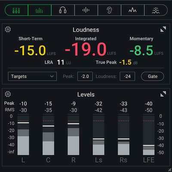172x172 pixels.
Task: Click the Levels panel title
Action: [x=86, y=95]
